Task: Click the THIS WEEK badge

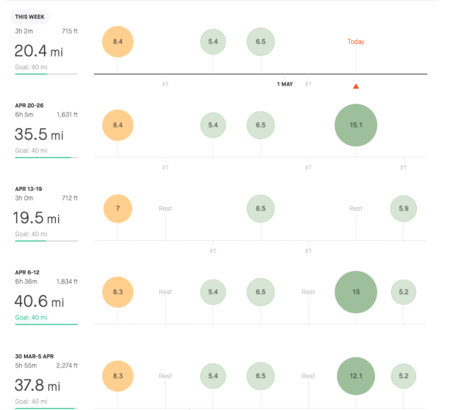Action: [30, 17]
